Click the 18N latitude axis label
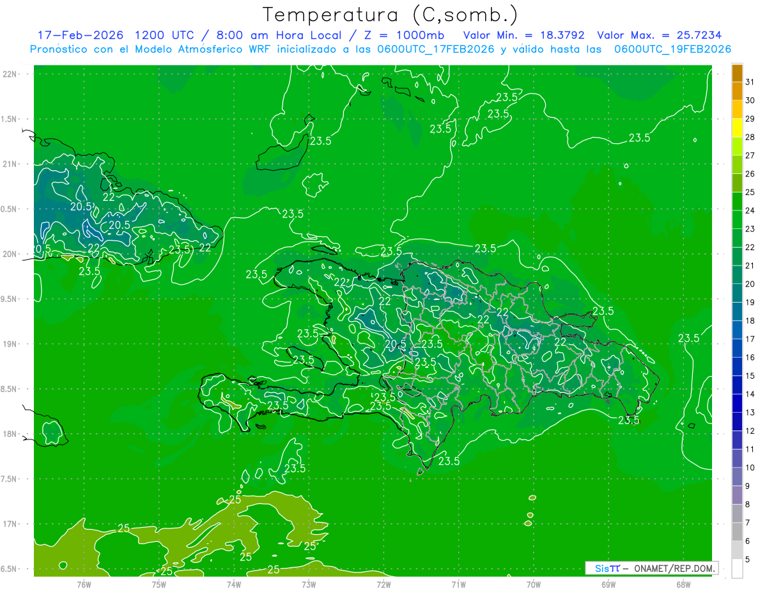The height and width of the screenshot is (593, 767). tap(10, 434)
